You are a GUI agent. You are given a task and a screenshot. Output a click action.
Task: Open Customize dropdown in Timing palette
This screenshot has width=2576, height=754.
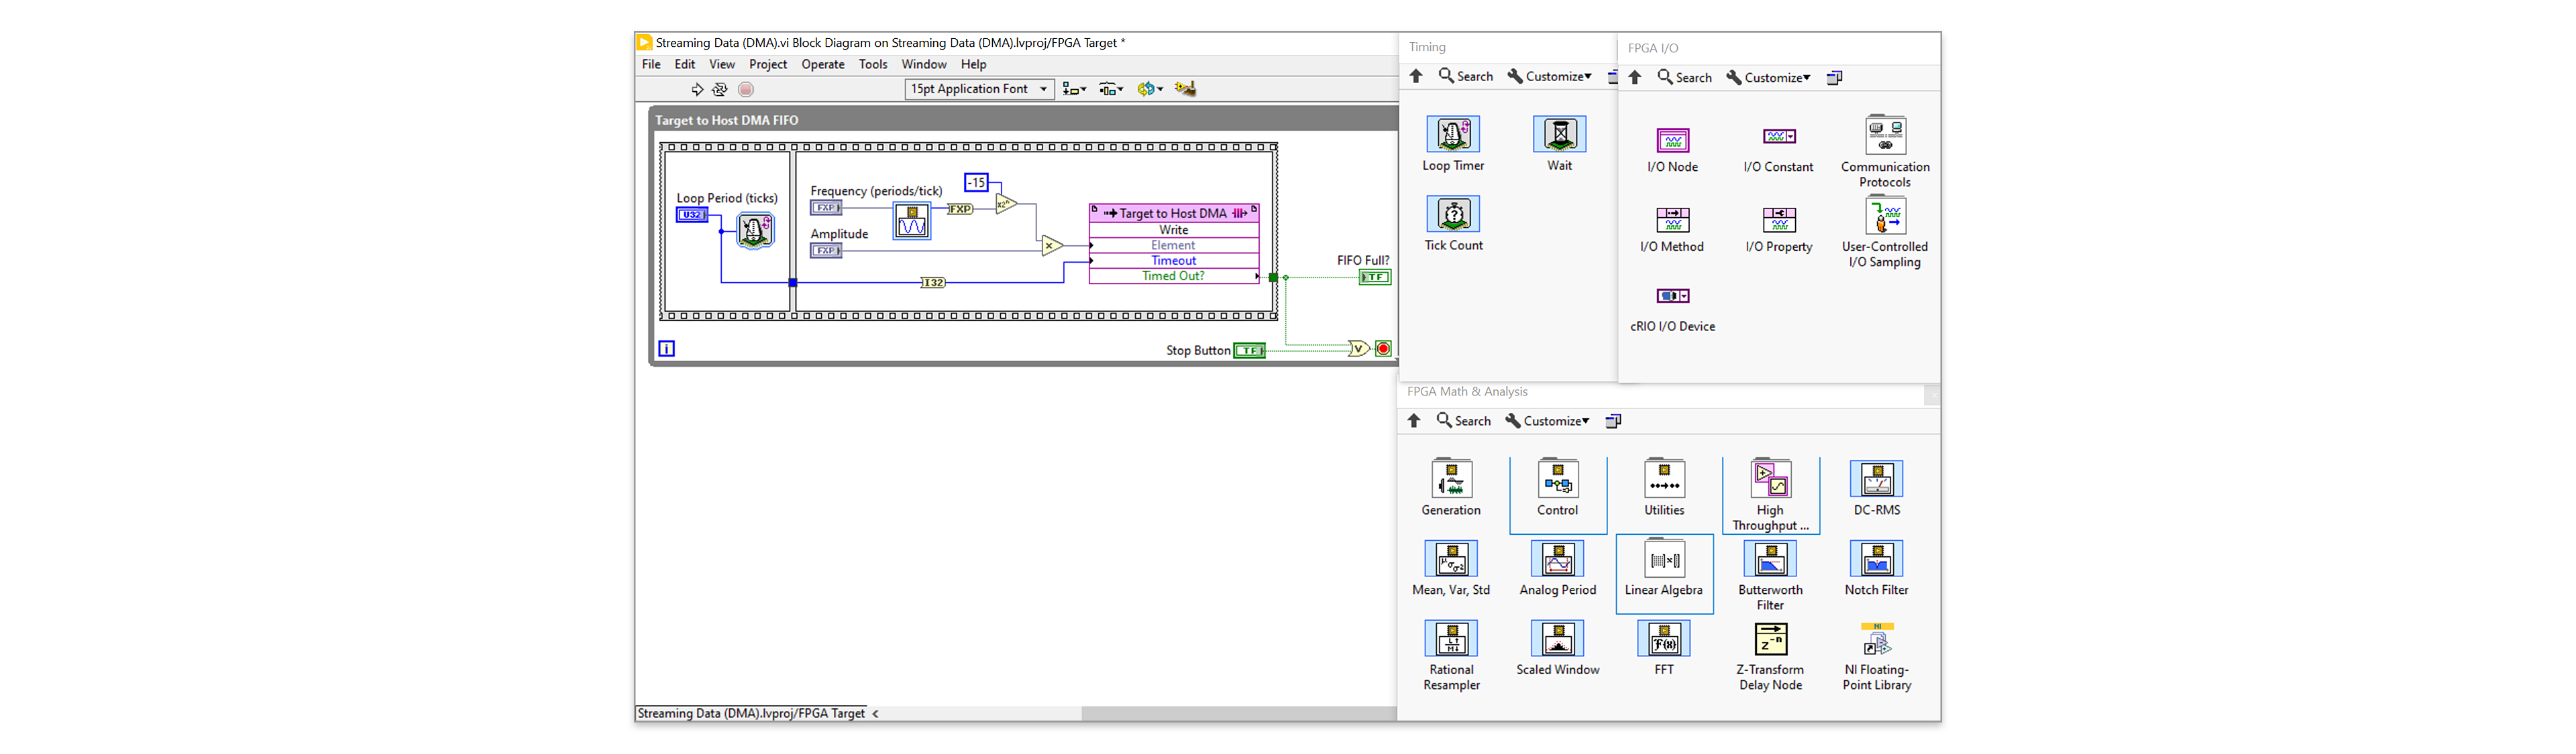(1550, 76)
